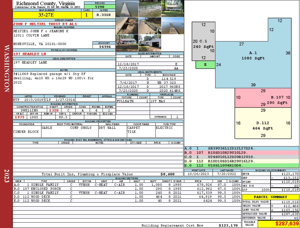Screen dimensions: 300x228
Task: Click the Parcel Summary yellow header
Action: [x=270, y=197]
